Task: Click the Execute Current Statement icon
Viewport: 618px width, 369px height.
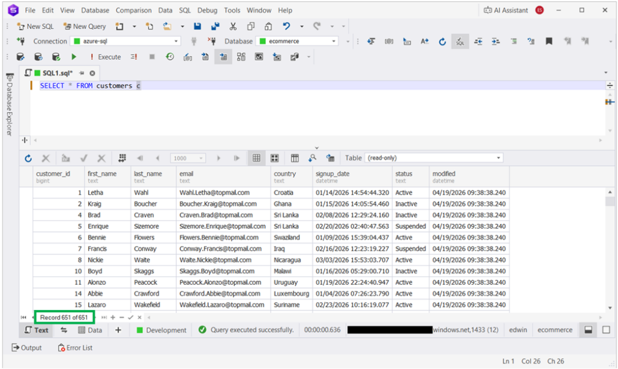Action: coord(134,57)
